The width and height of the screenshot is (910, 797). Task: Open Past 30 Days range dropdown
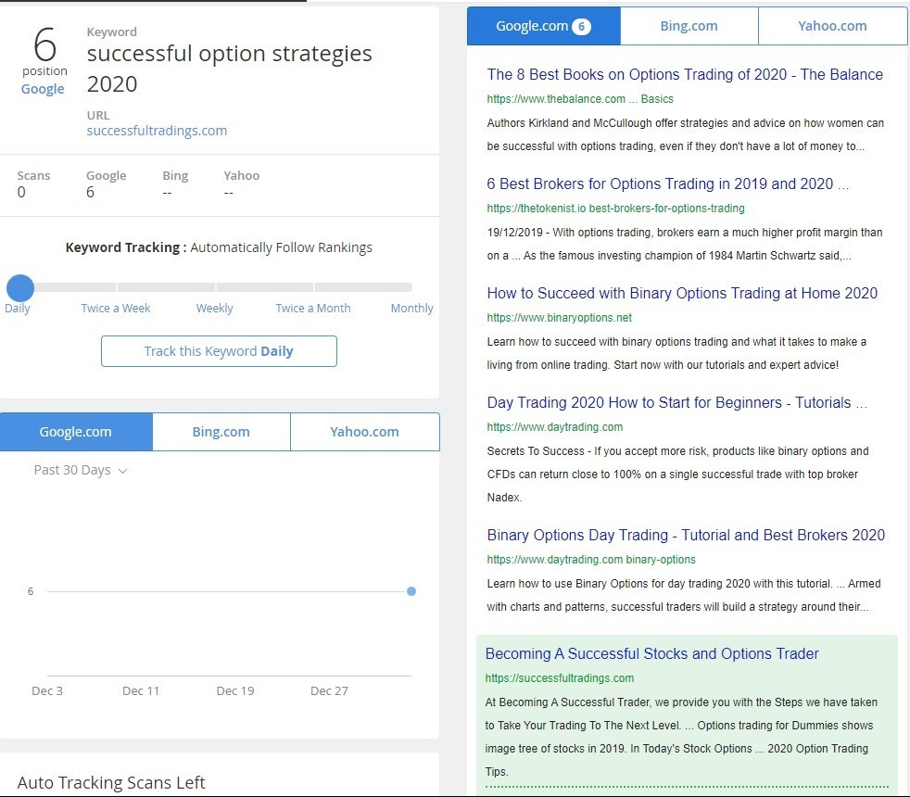tap(80, 470)
